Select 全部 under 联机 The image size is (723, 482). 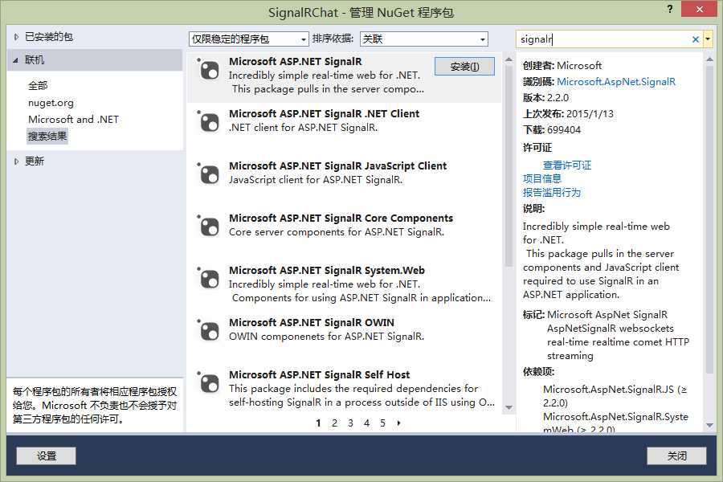[38, 86]
